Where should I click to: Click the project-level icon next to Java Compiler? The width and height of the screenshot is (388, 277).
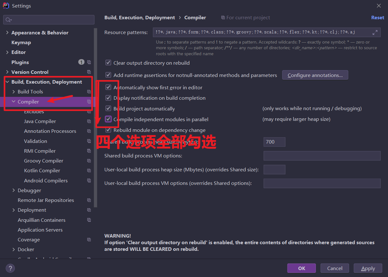tap(89, 121)
